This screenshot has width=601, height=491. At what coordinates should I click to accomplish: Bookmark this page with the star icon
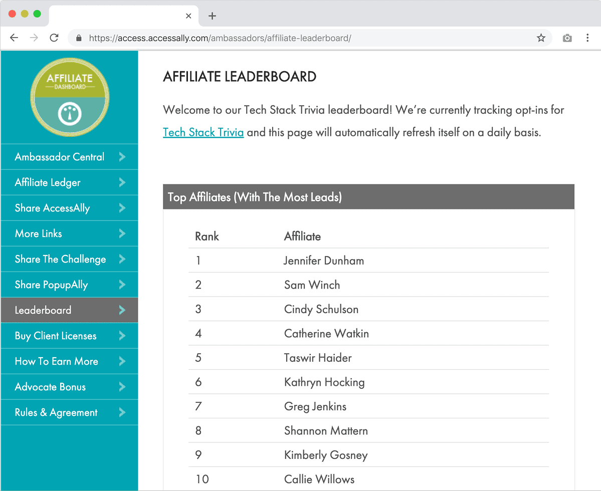point(541,38)
